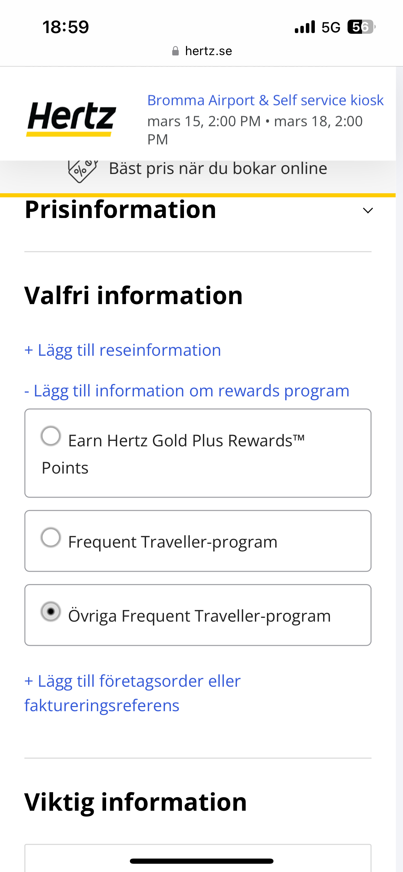Tap the clock showing 18:59
This screenshot has width=403, height=872.
tap(65, 27)
